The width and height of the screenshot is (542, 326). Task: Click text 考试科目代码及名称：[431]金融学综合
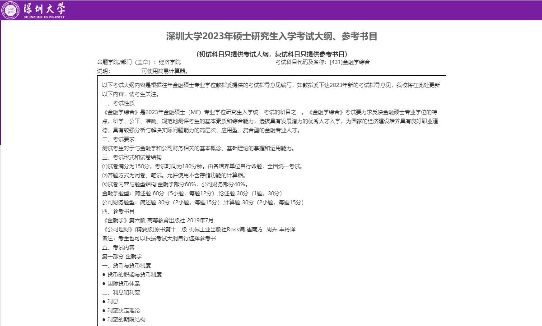(322, 62)
